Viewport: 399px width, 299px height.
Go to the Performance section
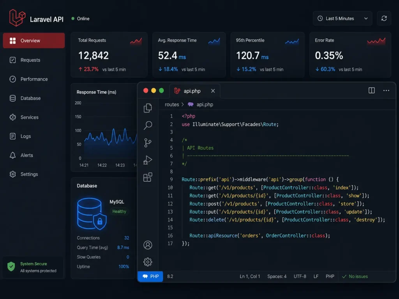tap(34, 79)
